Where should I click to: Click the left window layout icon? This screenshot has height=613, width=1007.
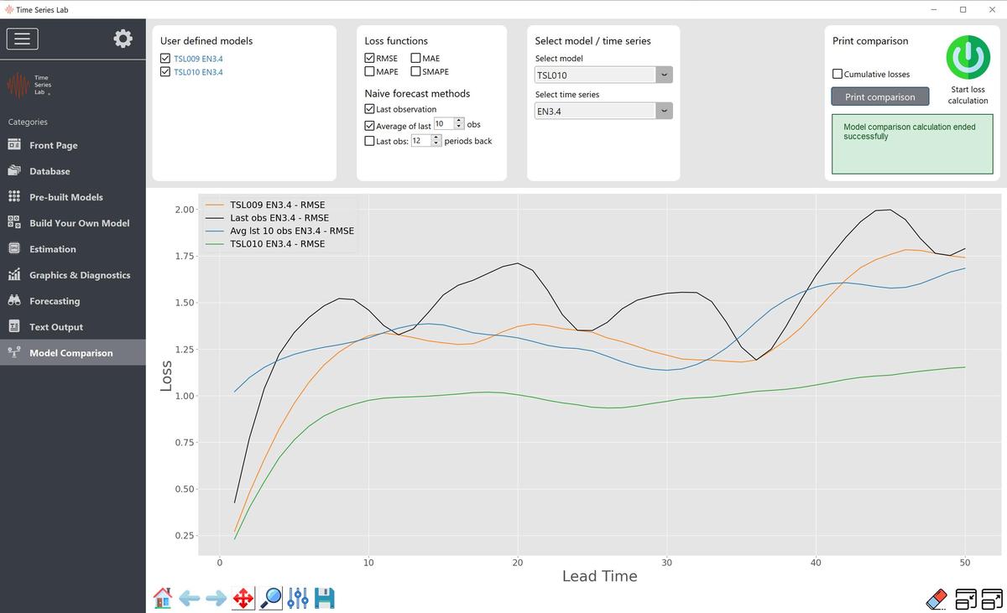[966, 599]
